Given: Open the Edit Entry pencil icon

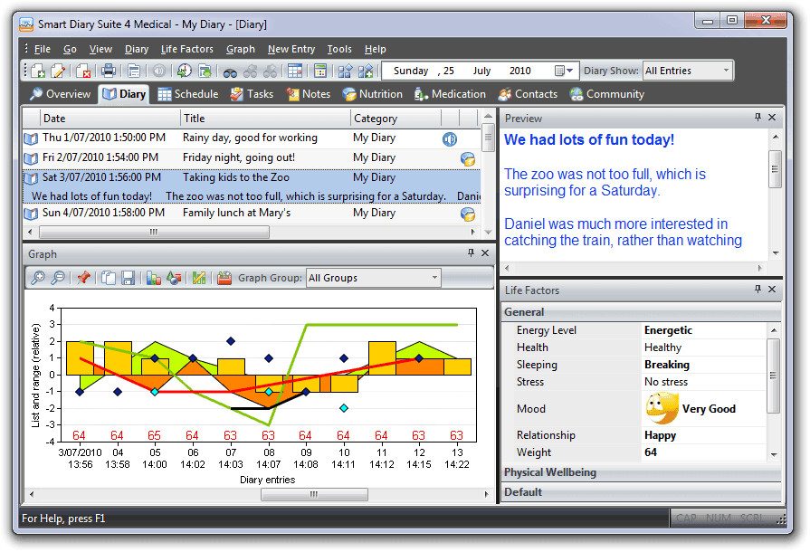Looking at the screenshot, I should point(56,70).
